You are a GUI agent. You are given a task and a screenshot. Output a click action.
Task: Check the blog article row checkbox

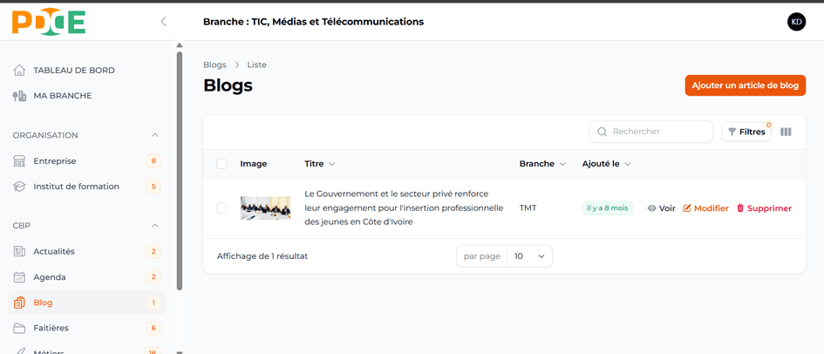point(221,208)
